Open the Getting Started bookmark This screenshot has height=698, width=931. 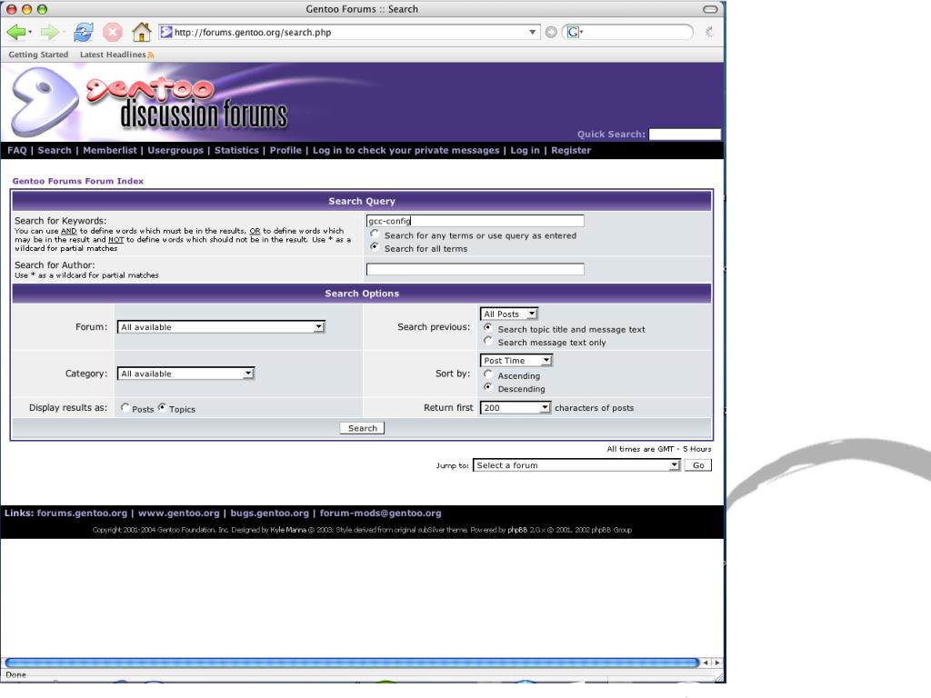[x=38, y=55]
